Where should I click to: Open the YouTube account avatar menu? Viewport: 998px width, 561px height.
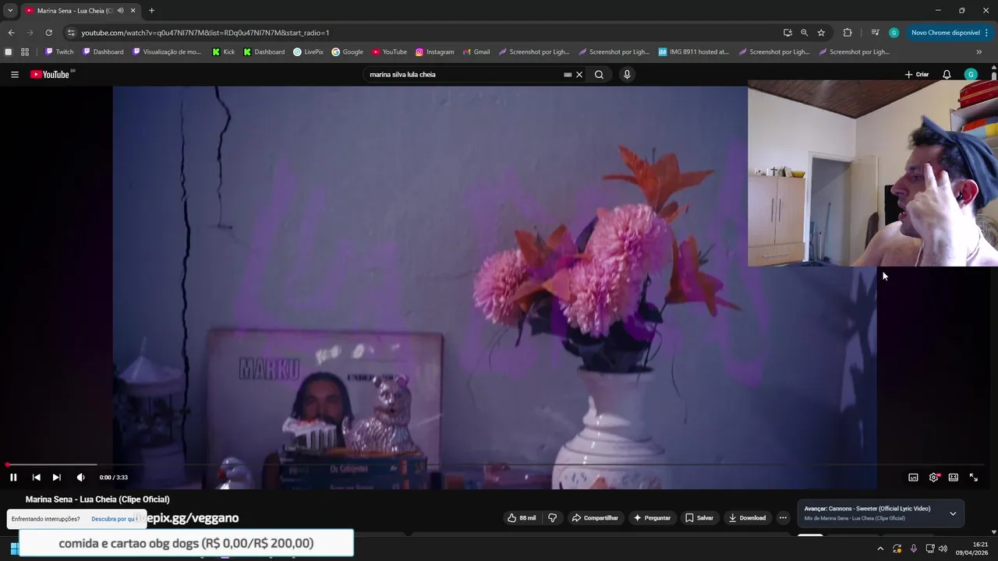pos(971,75)
